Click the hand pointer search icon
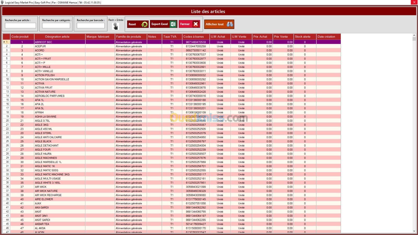The width and height of the screenshot is (418, 235). [115, 26]
